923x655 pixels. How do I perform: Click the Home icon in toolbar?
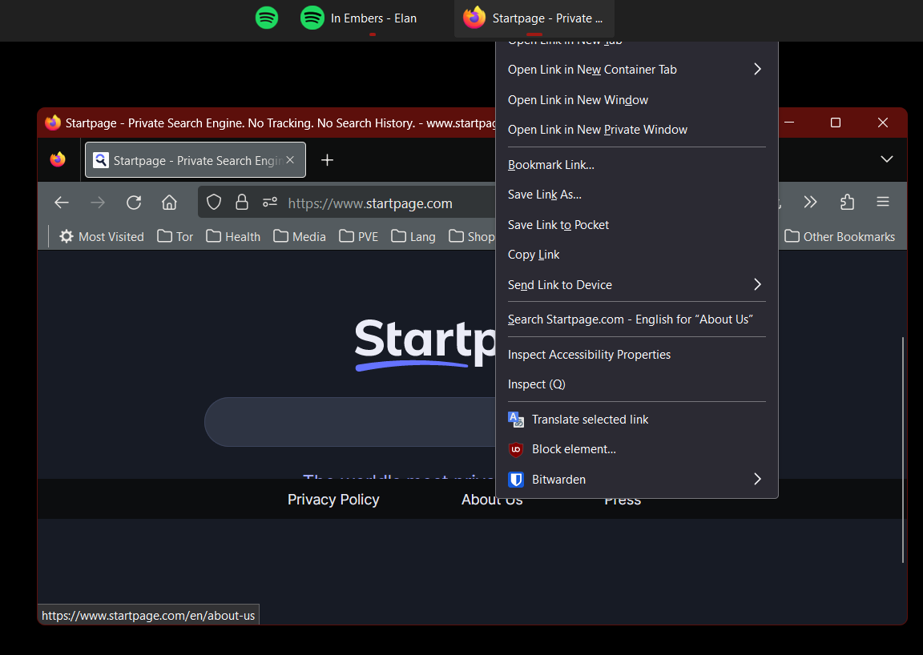click(x=169, y=203)
